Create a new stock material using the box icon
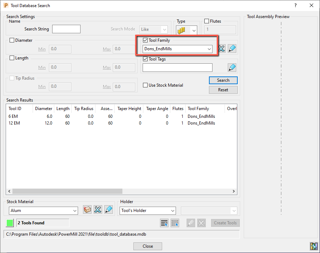This screenshot has width=320, height=253. (x=87, y=209)
